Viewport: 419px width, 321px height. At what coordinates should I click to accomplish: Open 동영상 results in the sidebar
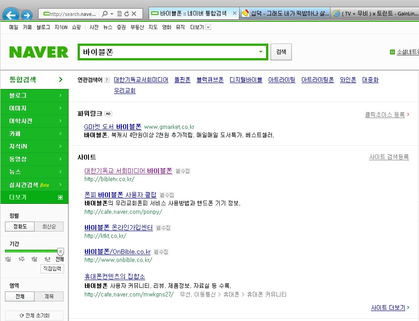point(35,159)
